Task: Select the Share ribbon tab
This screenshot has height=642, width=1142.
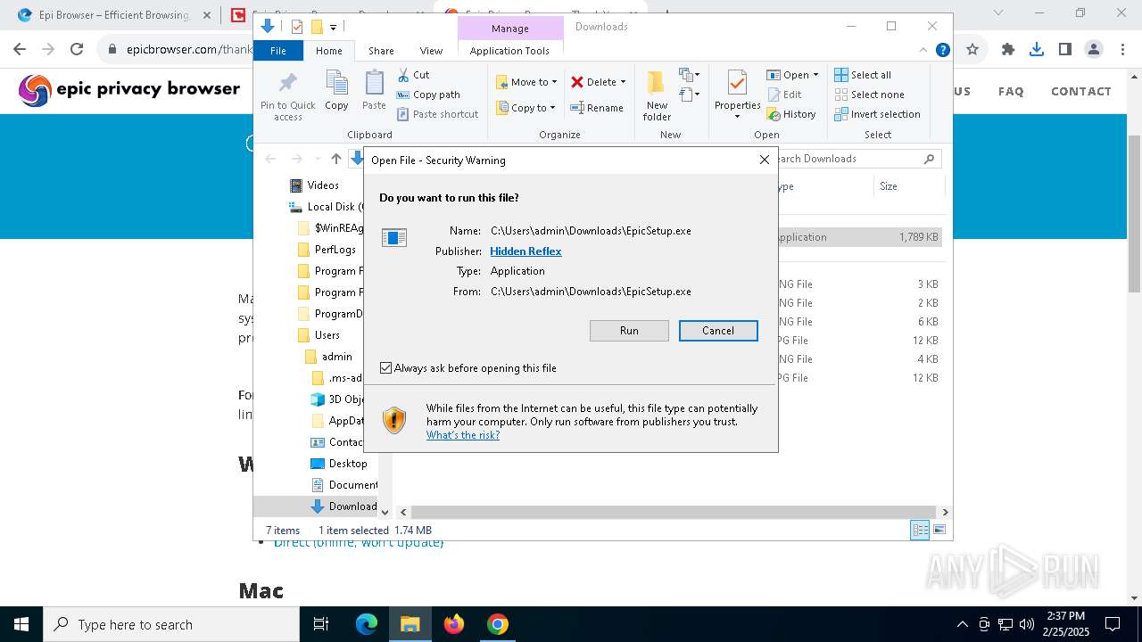Action: (381, 51)
